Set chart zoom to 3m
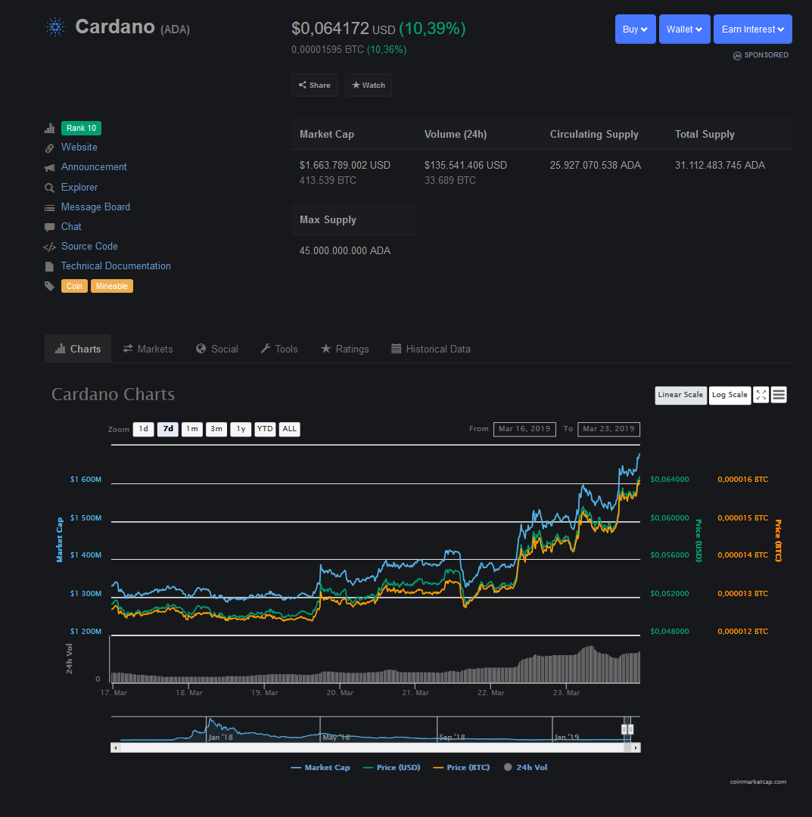The image size is (812, 817). pos(216,429)
